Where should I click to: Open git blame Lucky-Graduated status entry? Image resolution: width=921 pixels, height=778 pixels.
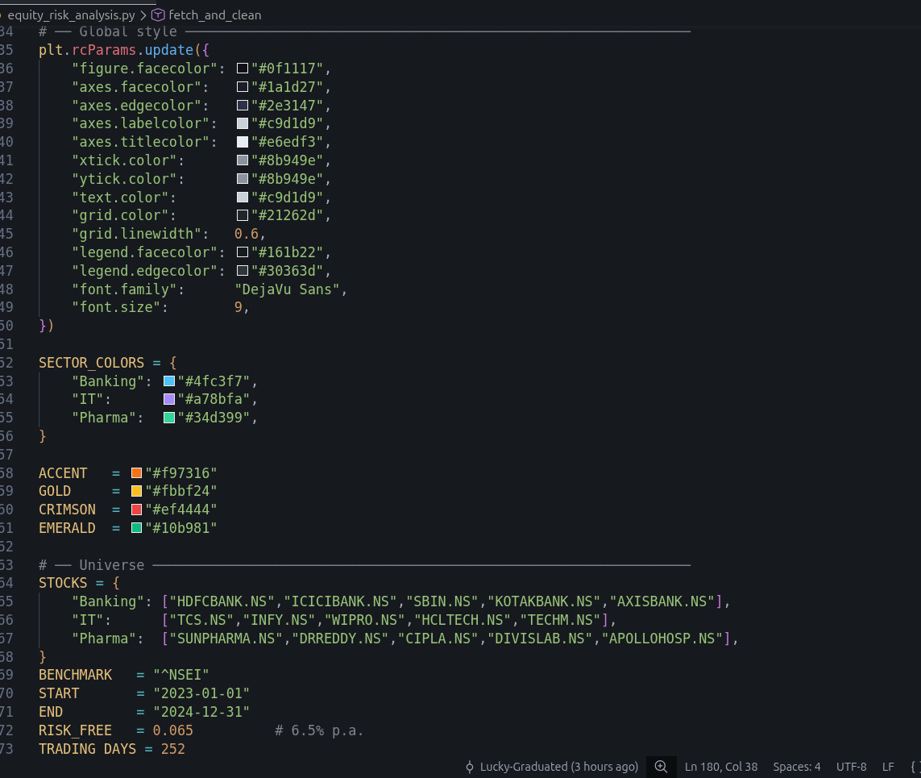click(x=558, y=766)
